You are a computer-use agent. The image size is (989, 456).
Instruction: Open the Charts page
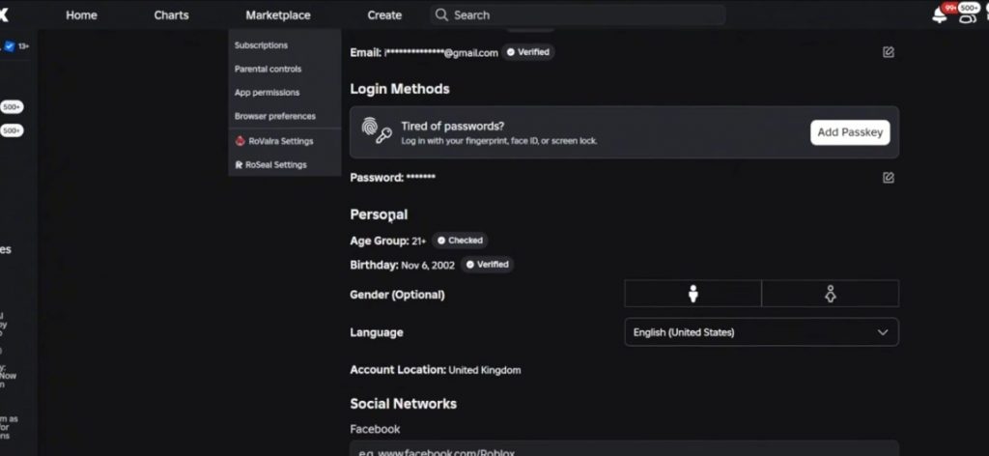click(x=171, y=15)
